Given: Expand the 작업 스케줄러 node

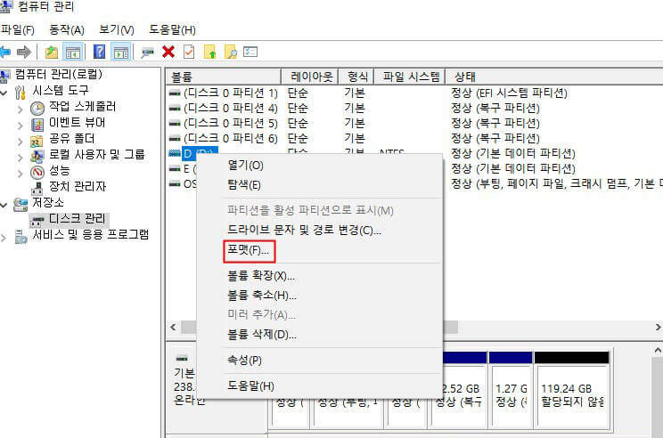Looking at the screenshot, I should (x=20, y=109).
